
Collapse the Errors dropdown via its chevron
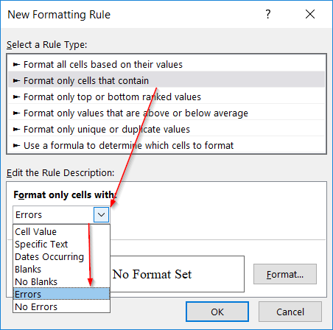(101, 215)
